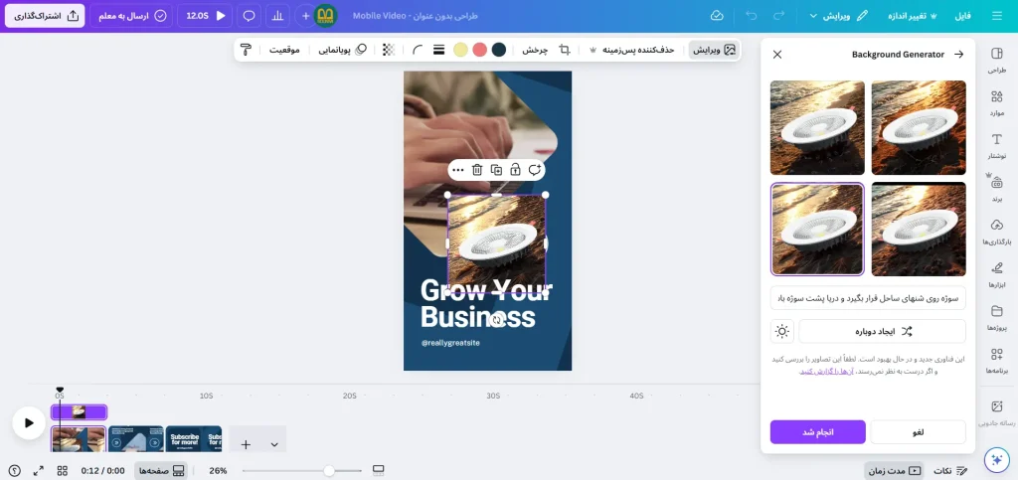Open the نوشتار text sidebar tab
This screenshot has width=1018, height=480.
[996, 146]
